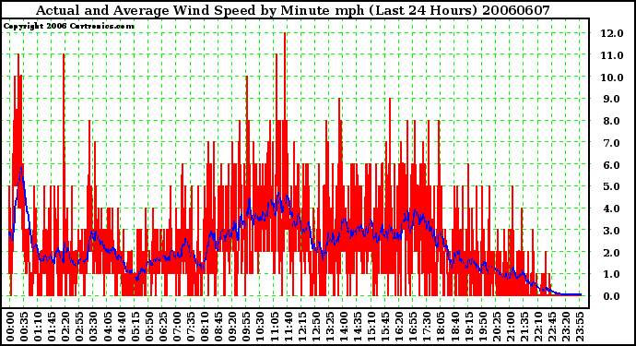Click the 20:25 time label
Screen dimensions: 636x346
tap(497, 327)
